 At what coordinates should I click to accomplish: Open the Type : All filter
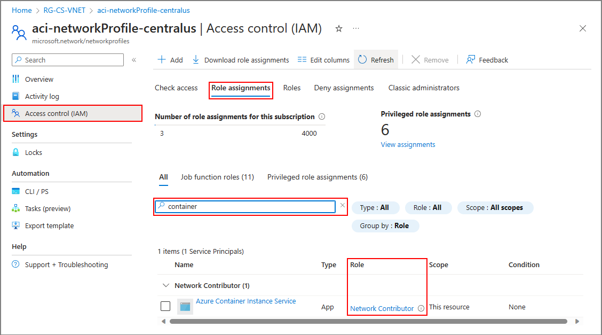coord(375,208)
